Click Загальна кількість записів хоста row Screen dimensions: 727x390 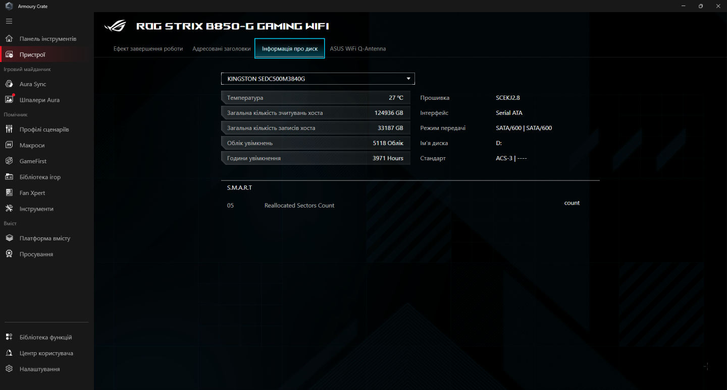(316, 128)
